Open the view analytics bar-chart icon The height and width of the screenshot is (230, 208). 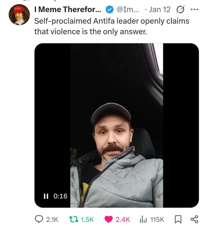[143, 219]
